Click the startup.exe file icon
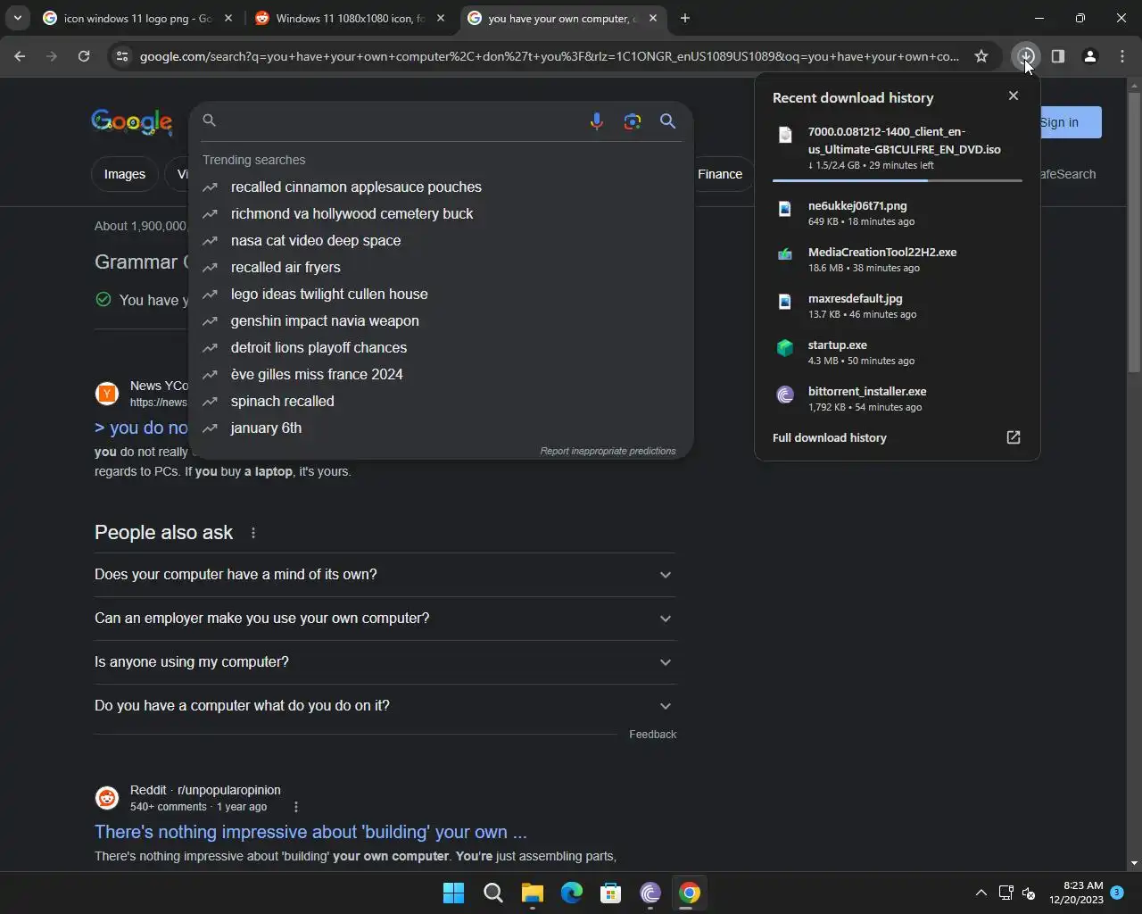Image resolution: width=1142 pixels, height=914 pixels. (x=785, y=348)
